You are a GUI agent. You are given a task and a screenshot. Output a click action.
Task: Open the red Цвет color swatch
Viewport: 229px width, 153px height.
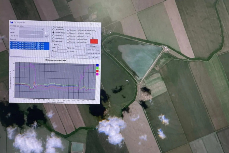94,41
